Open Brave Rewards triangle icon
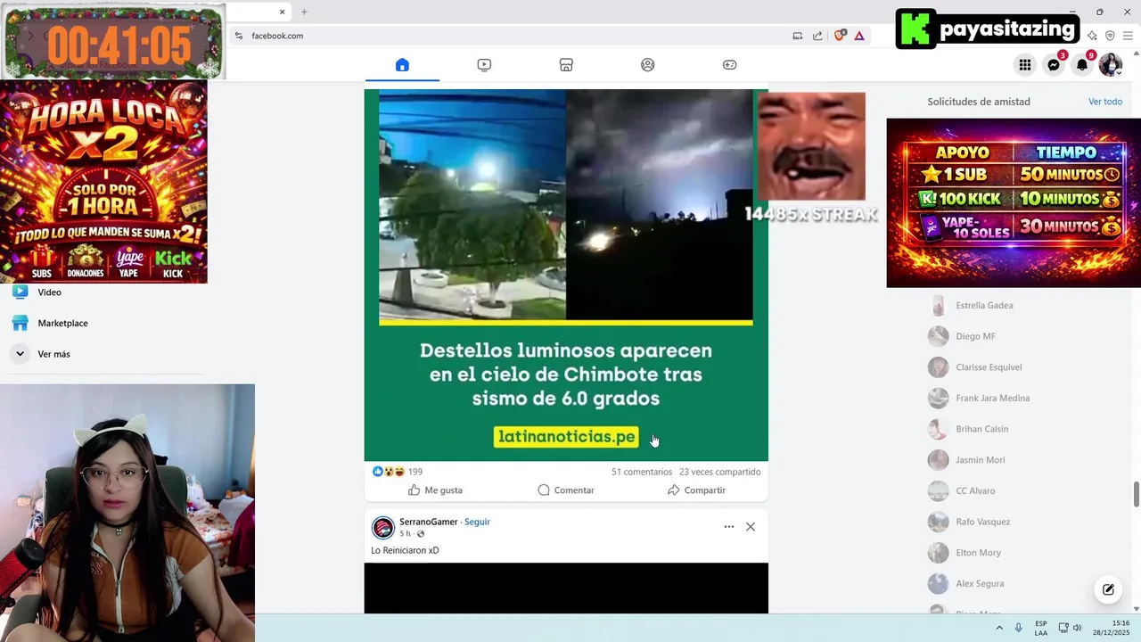The width and height of the screenshot is (1141, 642). coord(859,36)
